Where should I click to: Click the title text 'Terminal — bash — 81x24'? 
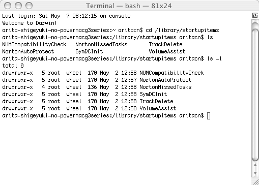coord(129,6)
